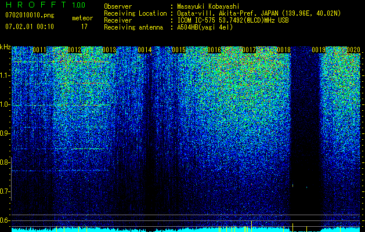Click the 1.1 frequency axis label
This screenshot has height=232, width=365.
[x=5, y=75]
